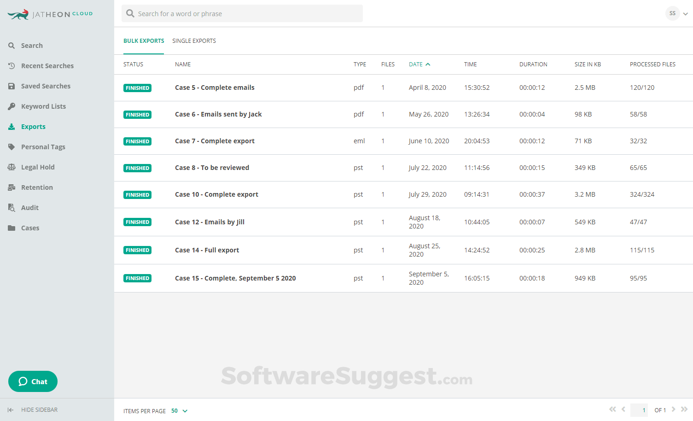Screen dimensions: 693x421
Task: Open the SS account menu
Action: [x=677, y=13]
